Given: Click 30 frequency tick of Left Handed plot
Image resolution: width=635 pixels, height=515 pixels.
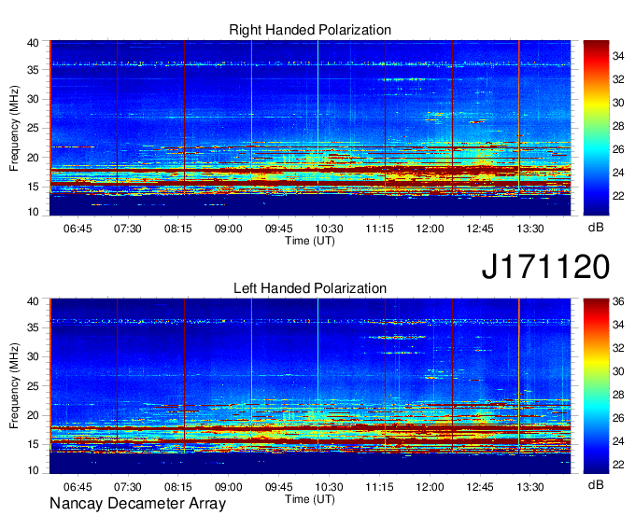Looking at the screenshot, I should (x=33, y=356).
